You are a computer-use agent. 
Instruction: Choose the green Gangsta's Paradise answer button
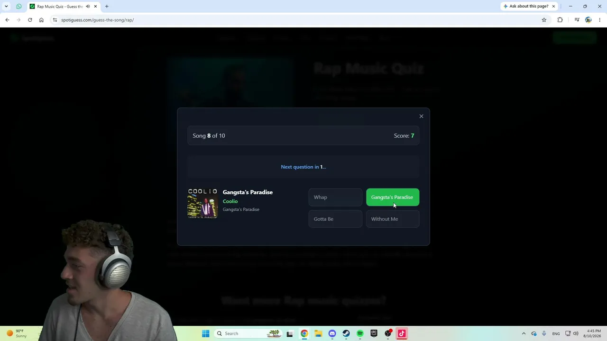(393, 197)
